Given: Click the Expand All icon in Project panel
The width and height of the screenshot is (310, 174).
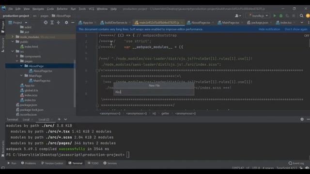Looking at the screenshot, I should point(52,23).
